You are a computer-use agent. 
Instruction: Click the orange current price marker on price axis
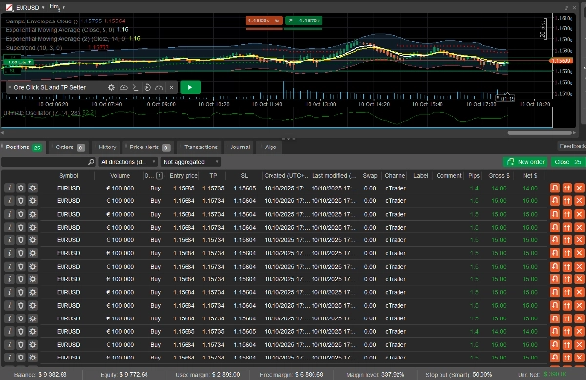(562, 61)
